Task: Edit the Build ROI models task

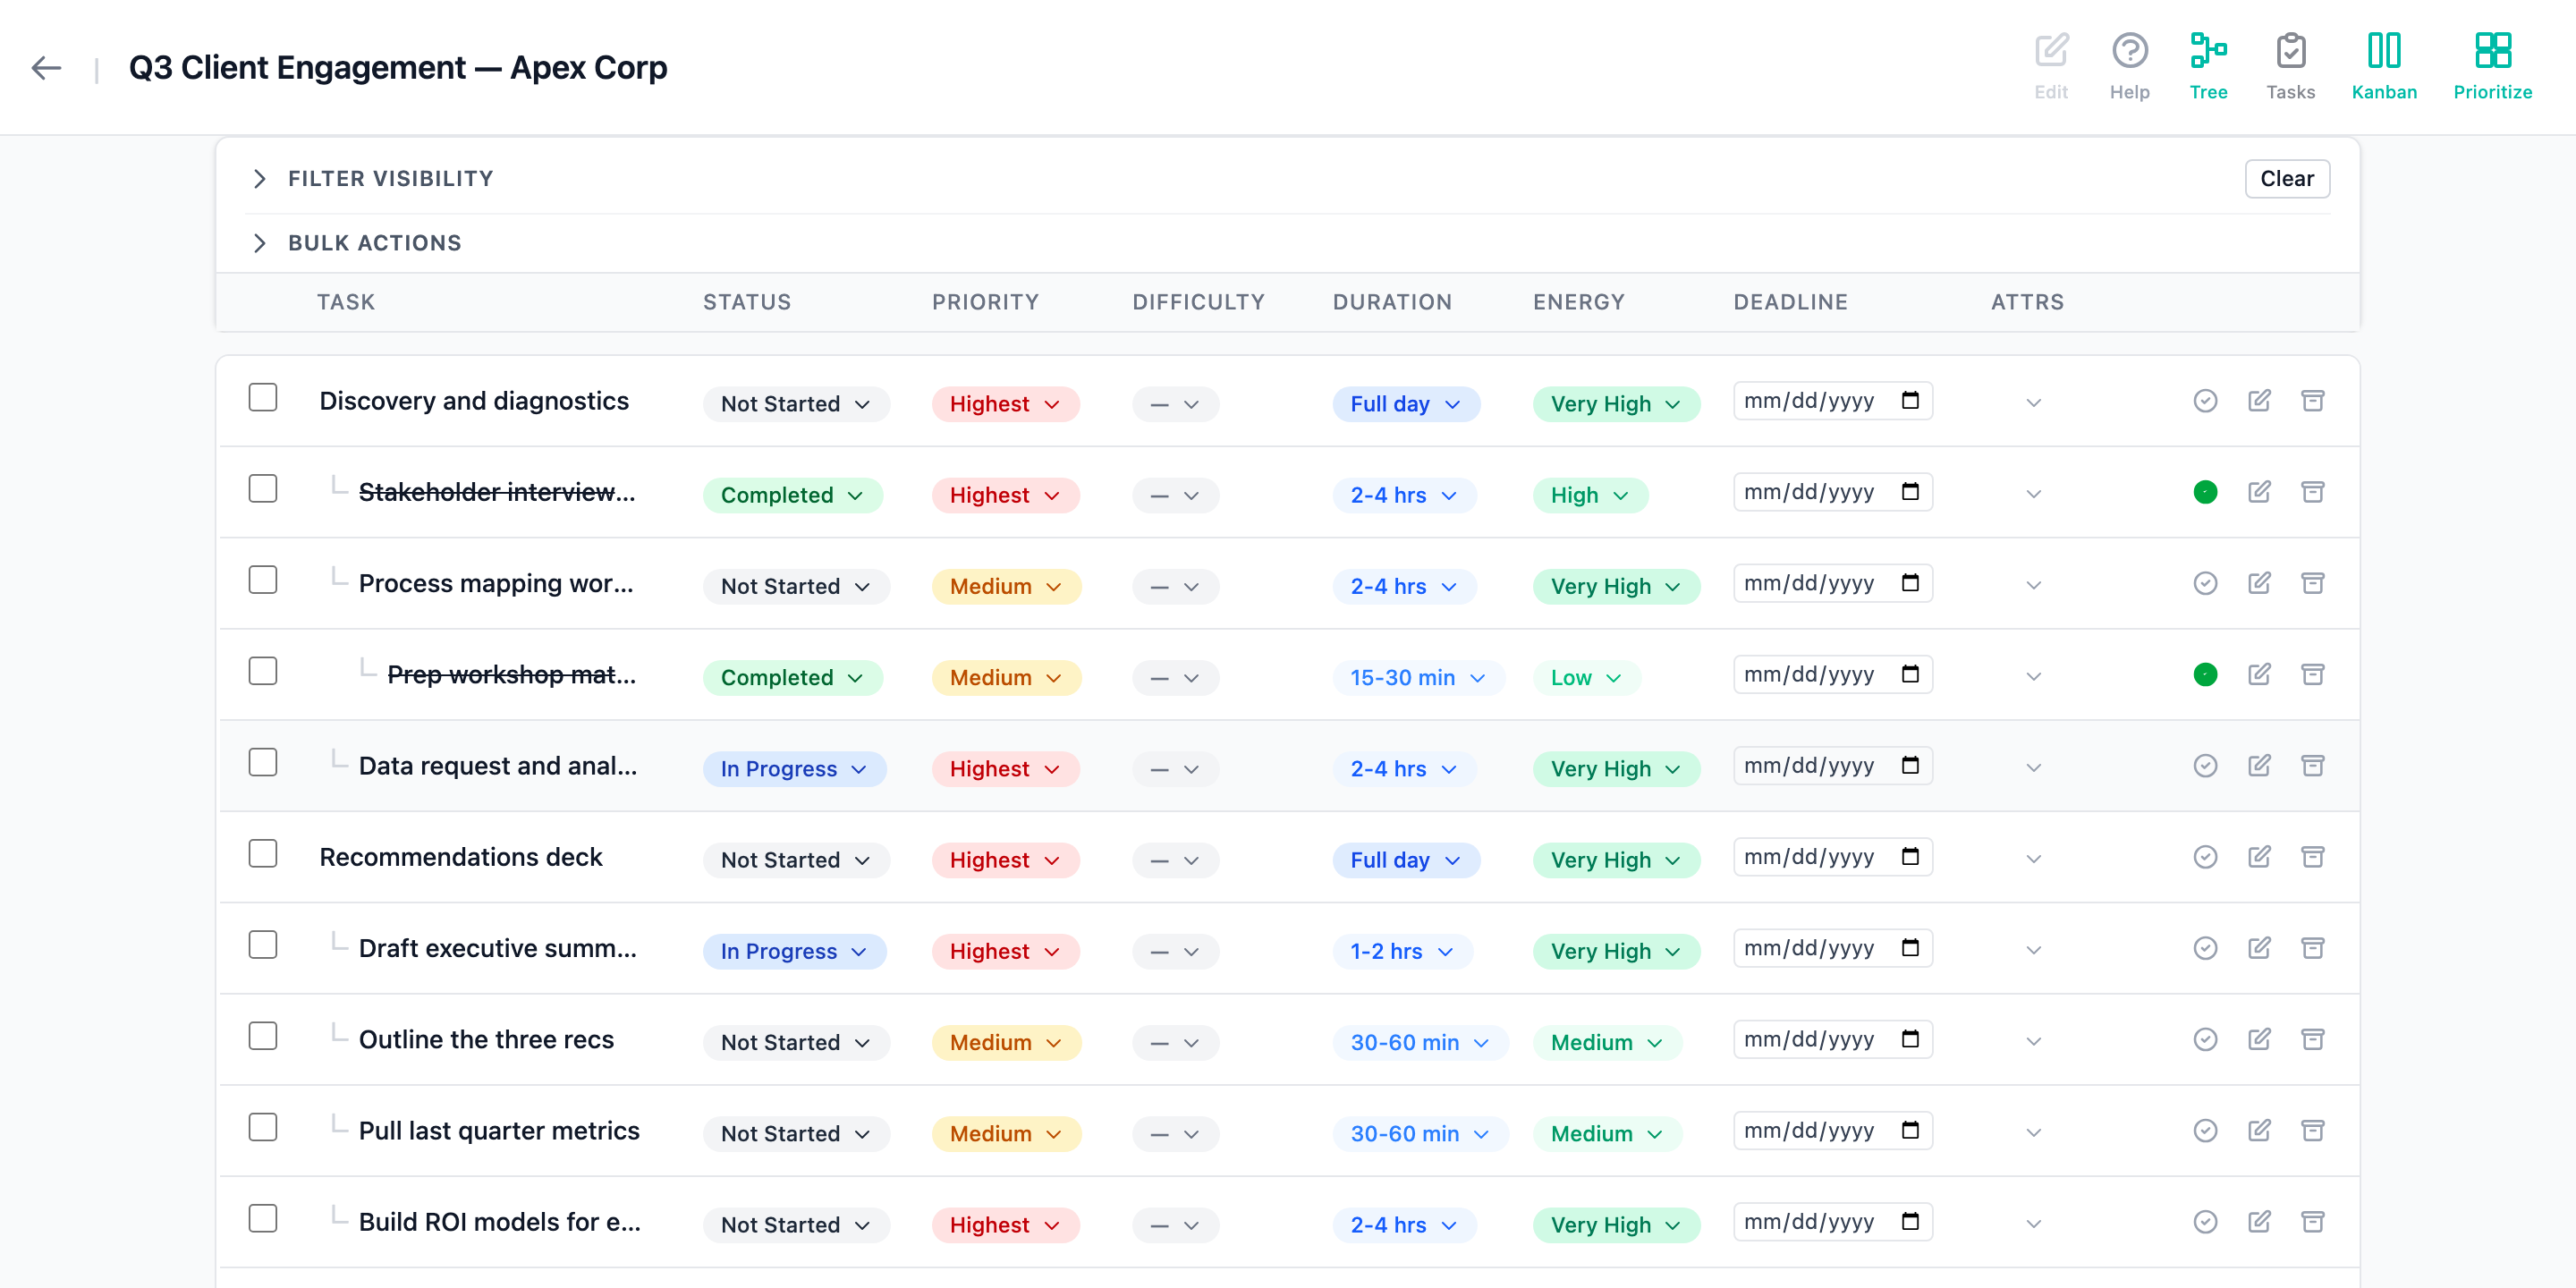Action: pyautogui.click(x=2259, y=1222)
